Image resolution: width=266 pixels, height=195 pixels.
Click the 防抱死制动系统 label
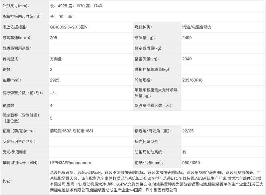tap(149, 152)
